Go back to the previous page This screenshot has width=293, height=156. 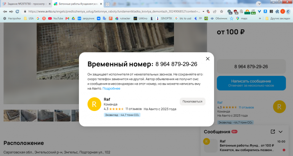coord(5,11)
